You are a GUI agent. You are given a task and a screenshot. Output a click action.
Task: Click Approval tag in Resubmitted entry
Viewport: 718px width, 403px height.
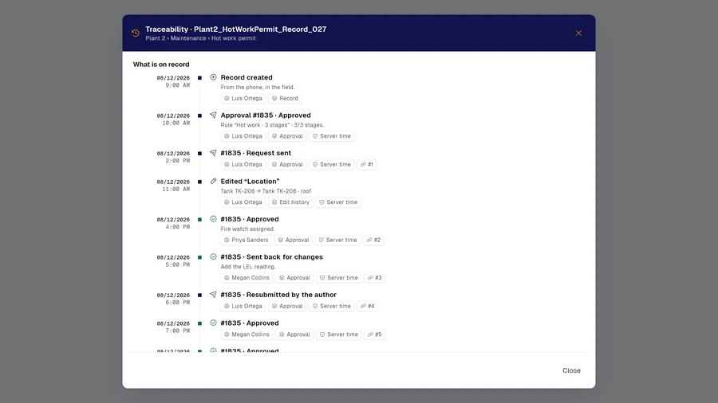pyautogui.click(x=287, y=306)
